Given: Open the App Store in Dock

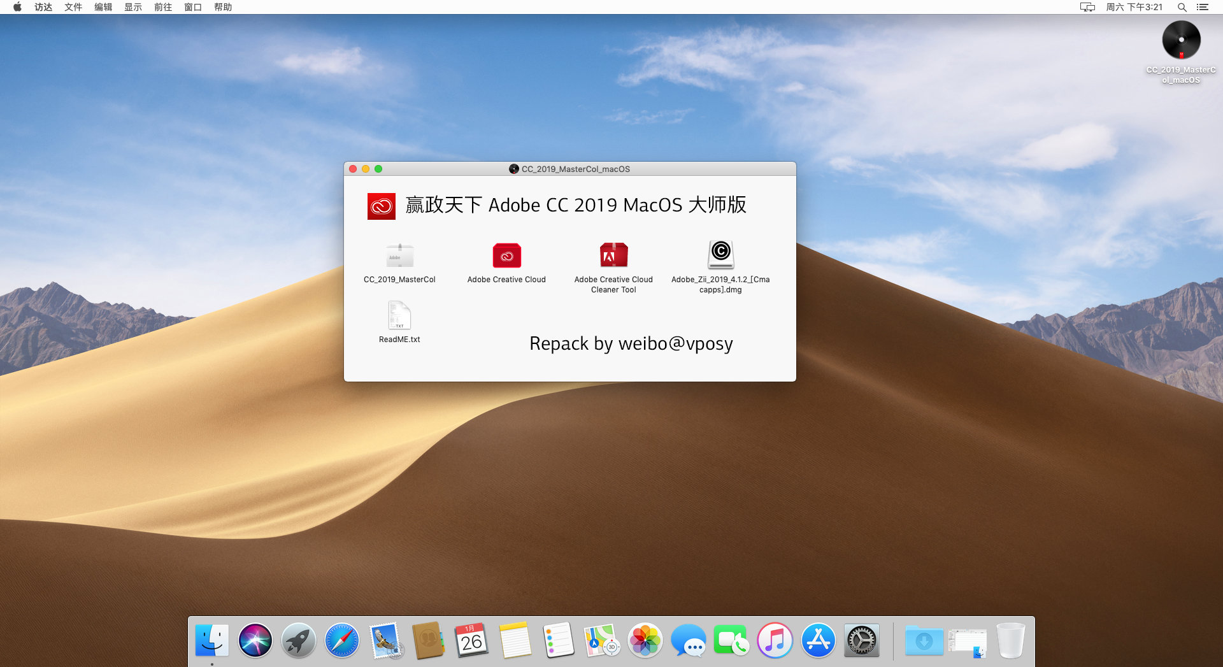Looking at the screenshot, I should coord(818,640).
